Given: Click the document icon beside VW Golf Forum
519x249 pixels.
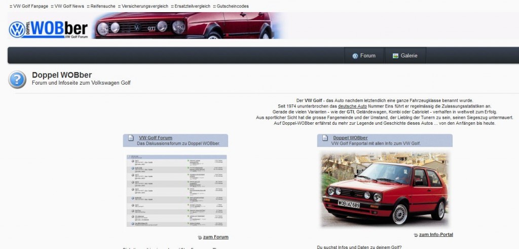Looking at the screenshot, I should (130, 138).
